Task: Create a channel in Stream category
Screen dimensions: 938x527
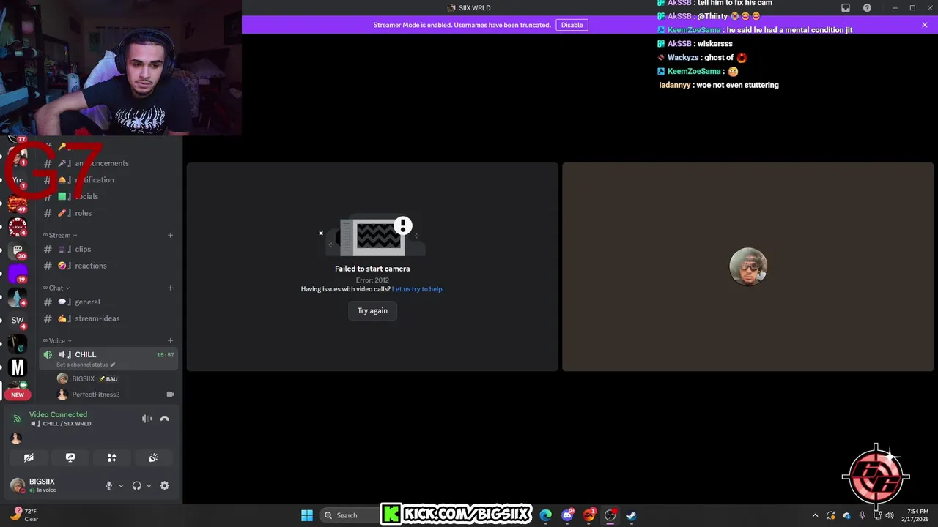Action: tap(170, 235)
